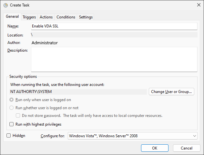Image resolution: width=204 pixels, height=155 pixels.
Task: Go to the Actions tab
Action: 46,17
